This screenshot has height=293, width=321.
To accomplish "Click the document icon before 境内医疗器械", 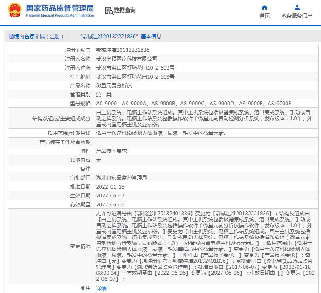I will pyautogui.click(x=11, y=37).
